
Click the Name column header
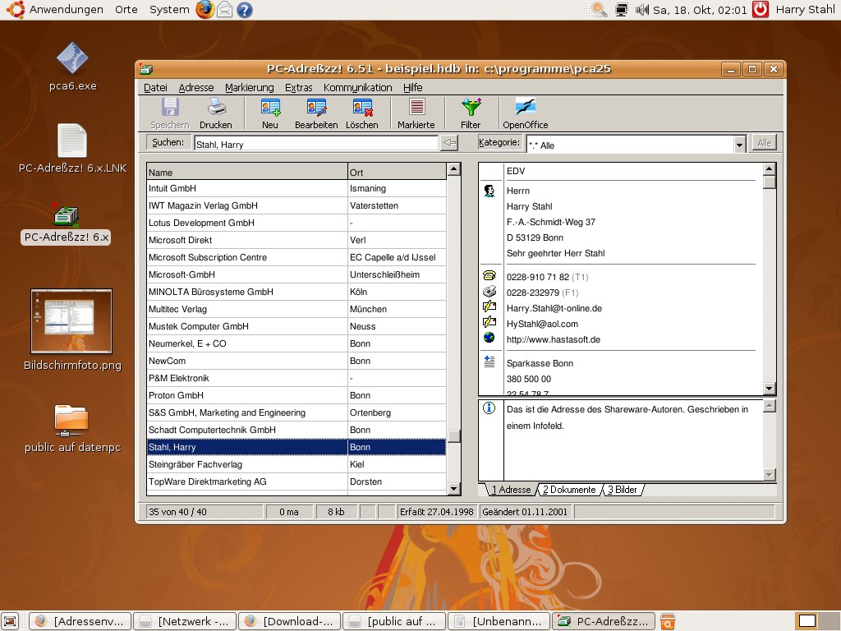(x=247, y=173)
